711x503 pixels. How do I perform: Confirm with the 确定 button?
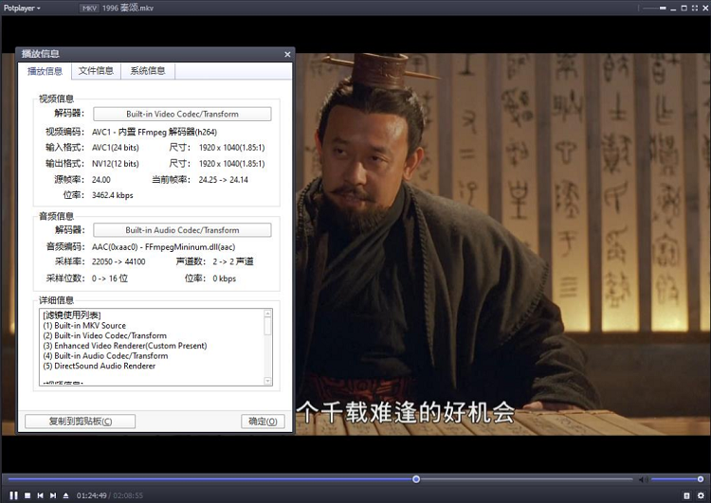[x=263, y=422]
